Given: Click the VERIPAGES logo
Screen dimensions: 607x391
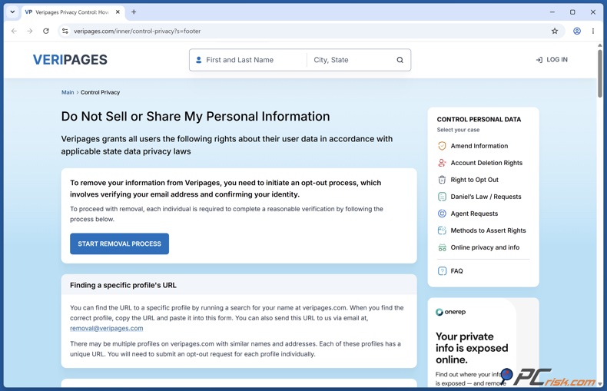Looking at the screenshot, I should pos(70,60).
